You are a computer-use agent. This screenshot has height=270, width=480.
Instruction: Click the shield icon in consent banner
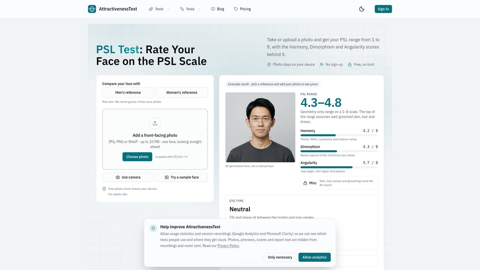pos(153,228)
